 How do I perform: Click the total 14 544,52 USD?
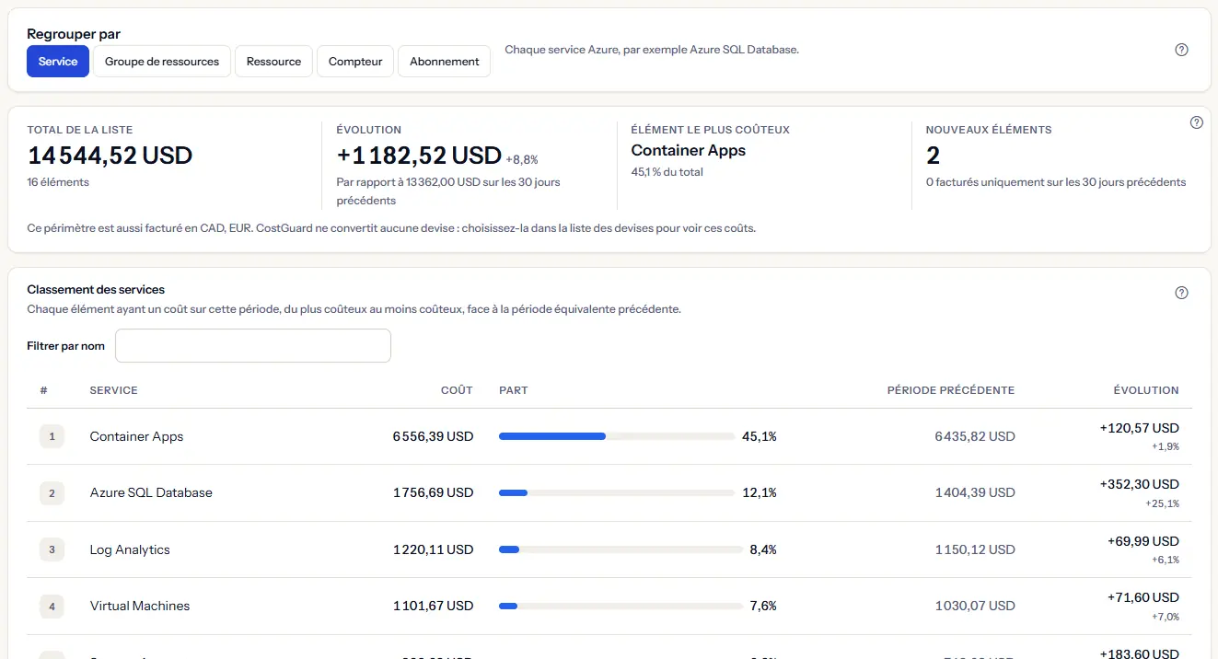click(110, 156)
